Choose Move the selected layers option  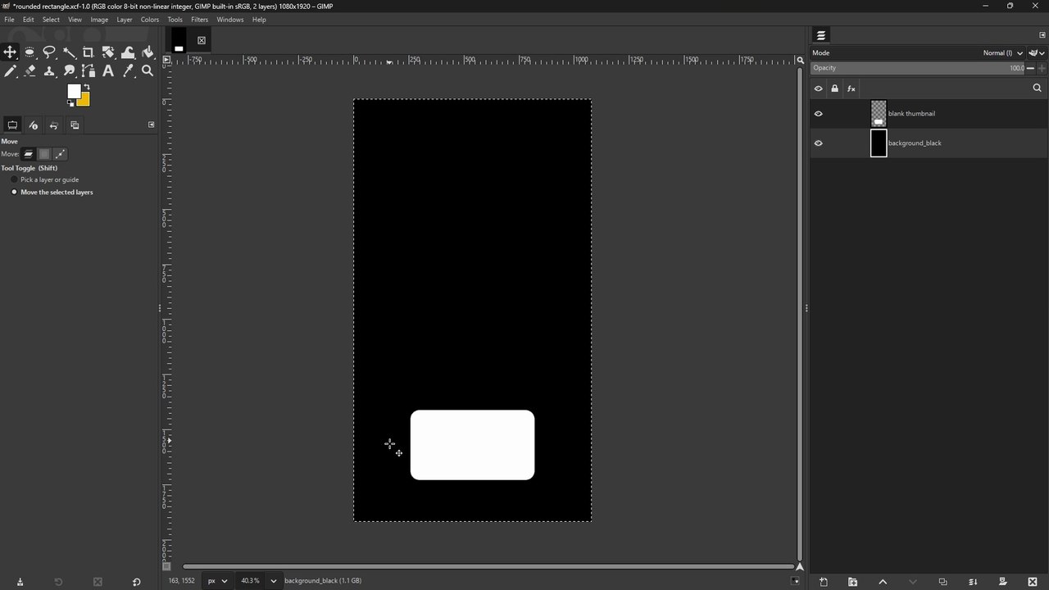pyautogui.click(x=52, y=192)
